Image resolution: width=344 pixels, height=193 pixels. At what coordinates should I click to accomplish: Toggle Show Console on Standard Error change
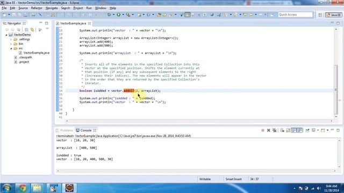pyautogui.click(x=300, y=130)
